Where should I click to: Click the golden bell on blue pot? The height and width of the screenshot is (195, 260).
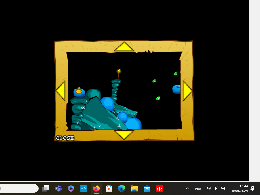79,90
